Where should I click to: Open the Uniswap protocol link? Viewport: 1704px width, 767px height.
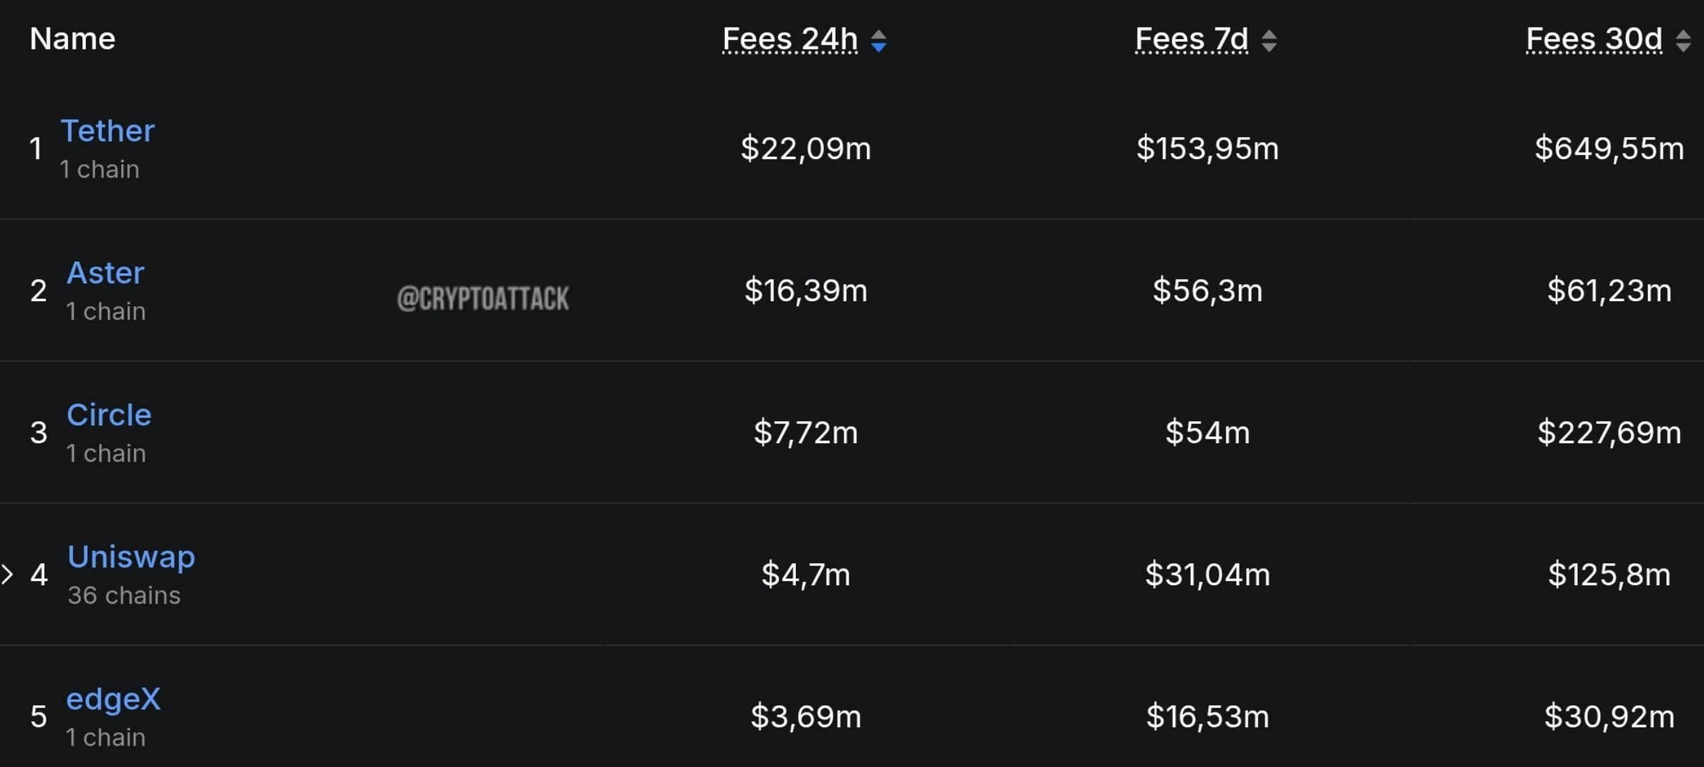coord(131,557)
